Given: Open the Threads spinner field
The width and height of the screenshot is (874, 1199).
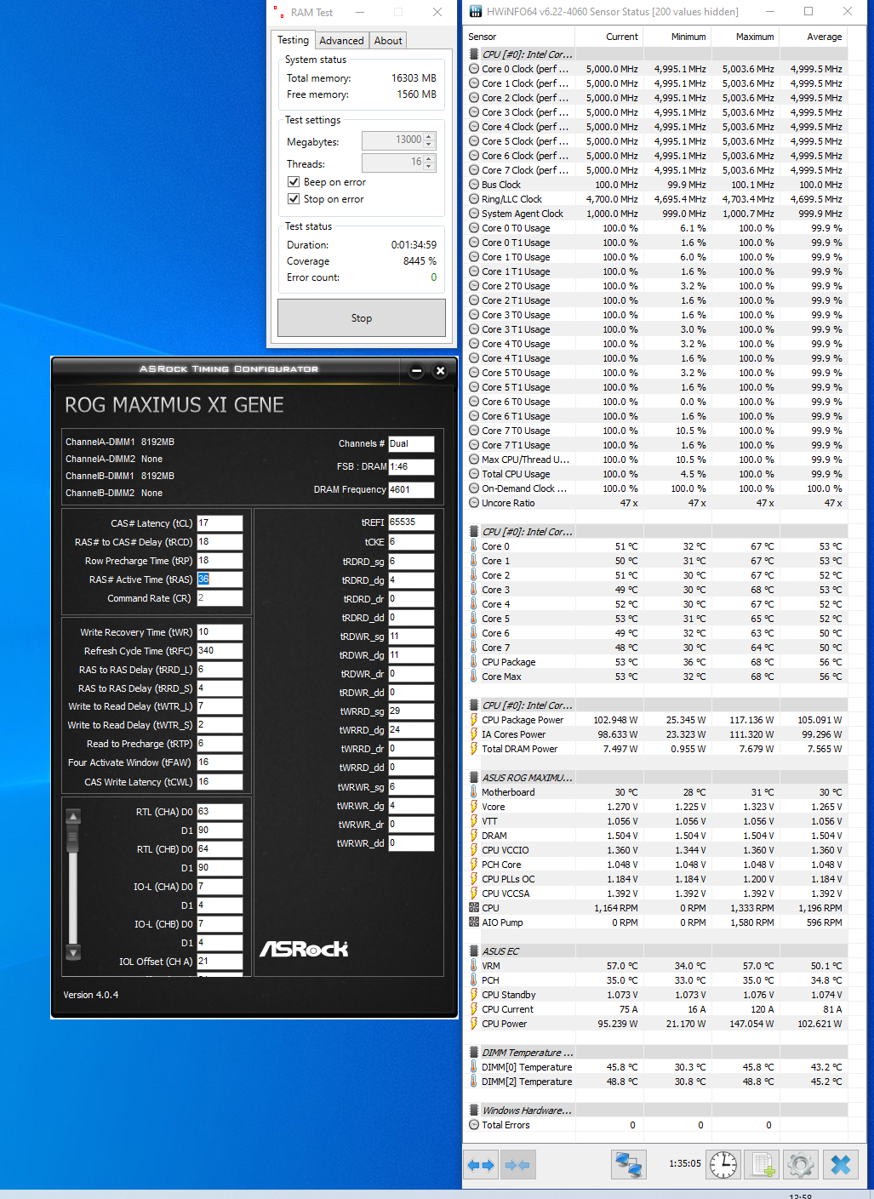Looking at the screenshot, I should pos(397,162).
